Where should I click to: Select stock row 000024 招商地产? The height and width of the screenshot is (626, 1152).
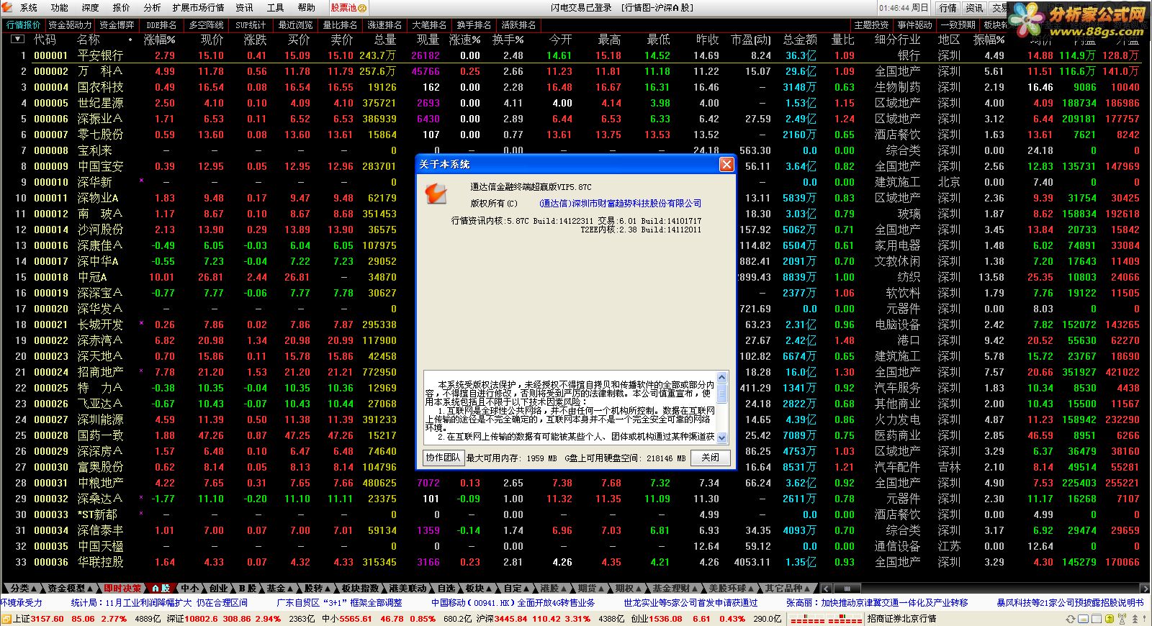click(576, 372)
